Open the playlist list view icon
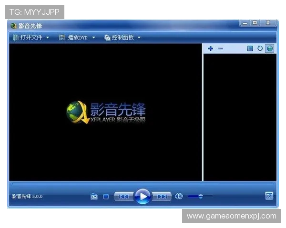286x228 pixels. 250,48
